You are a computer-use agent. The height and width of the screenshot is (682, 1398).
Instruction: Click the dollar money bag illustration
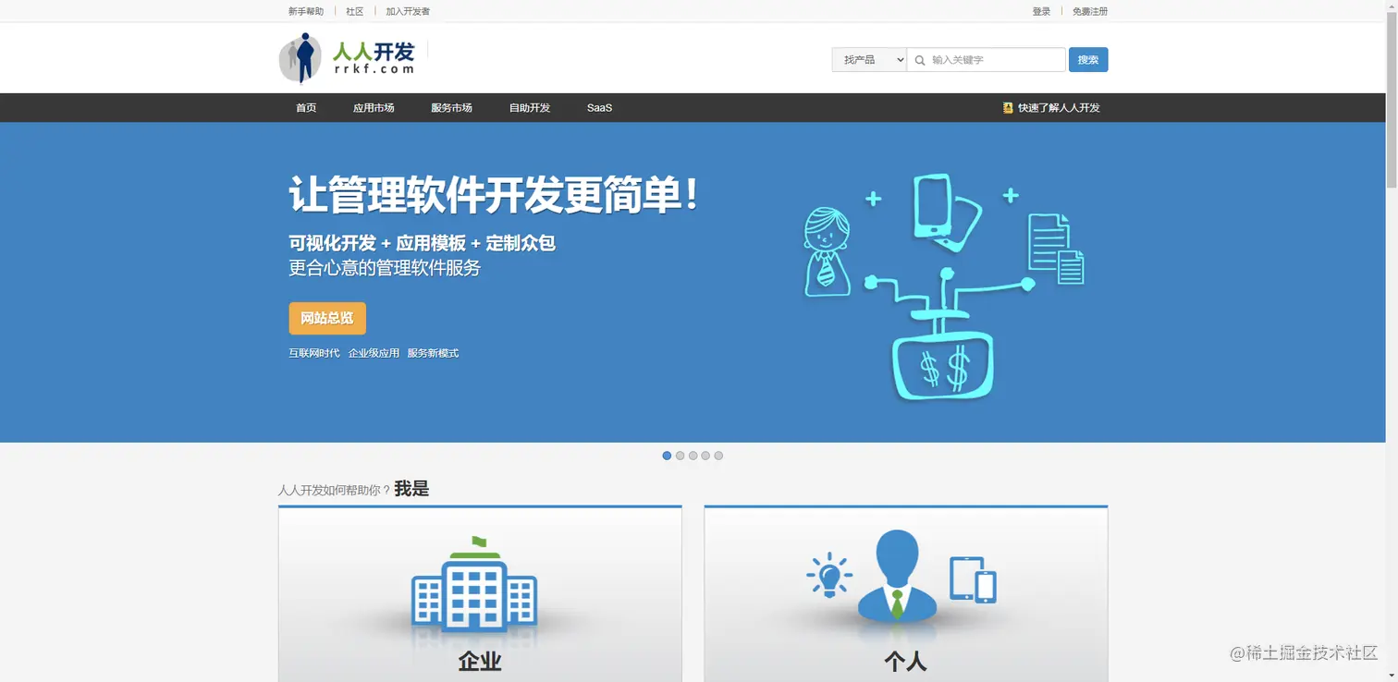tap(942, 365)
